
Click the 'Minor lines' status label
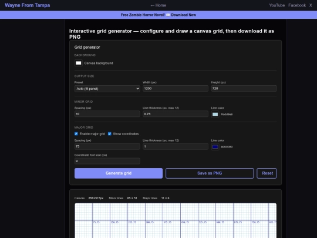coord(116,198)
